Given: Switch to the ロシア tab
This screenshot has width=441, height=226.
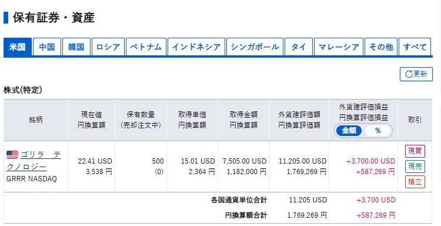Looking at the screenshot, I should 108,47.
